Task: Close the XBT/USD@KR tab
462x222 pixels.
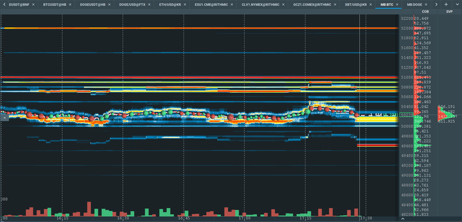Action: click(x=371, y=5)
